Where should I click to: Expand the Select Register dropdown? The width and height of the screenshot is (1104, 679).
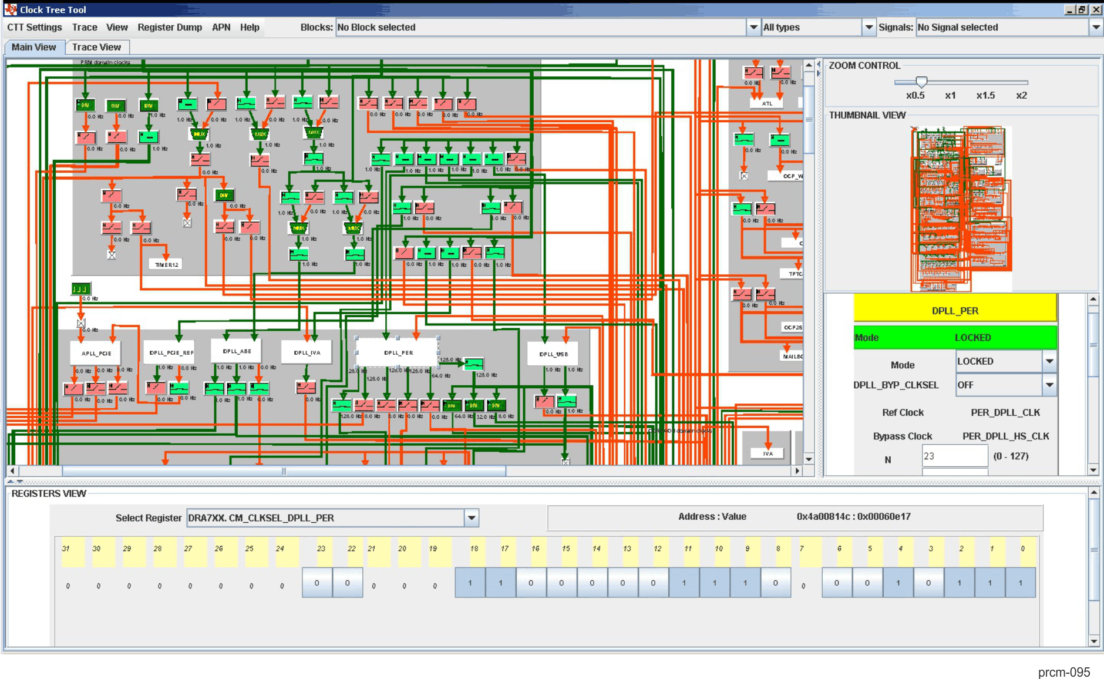pyautogui.click(x=471, y=518)
